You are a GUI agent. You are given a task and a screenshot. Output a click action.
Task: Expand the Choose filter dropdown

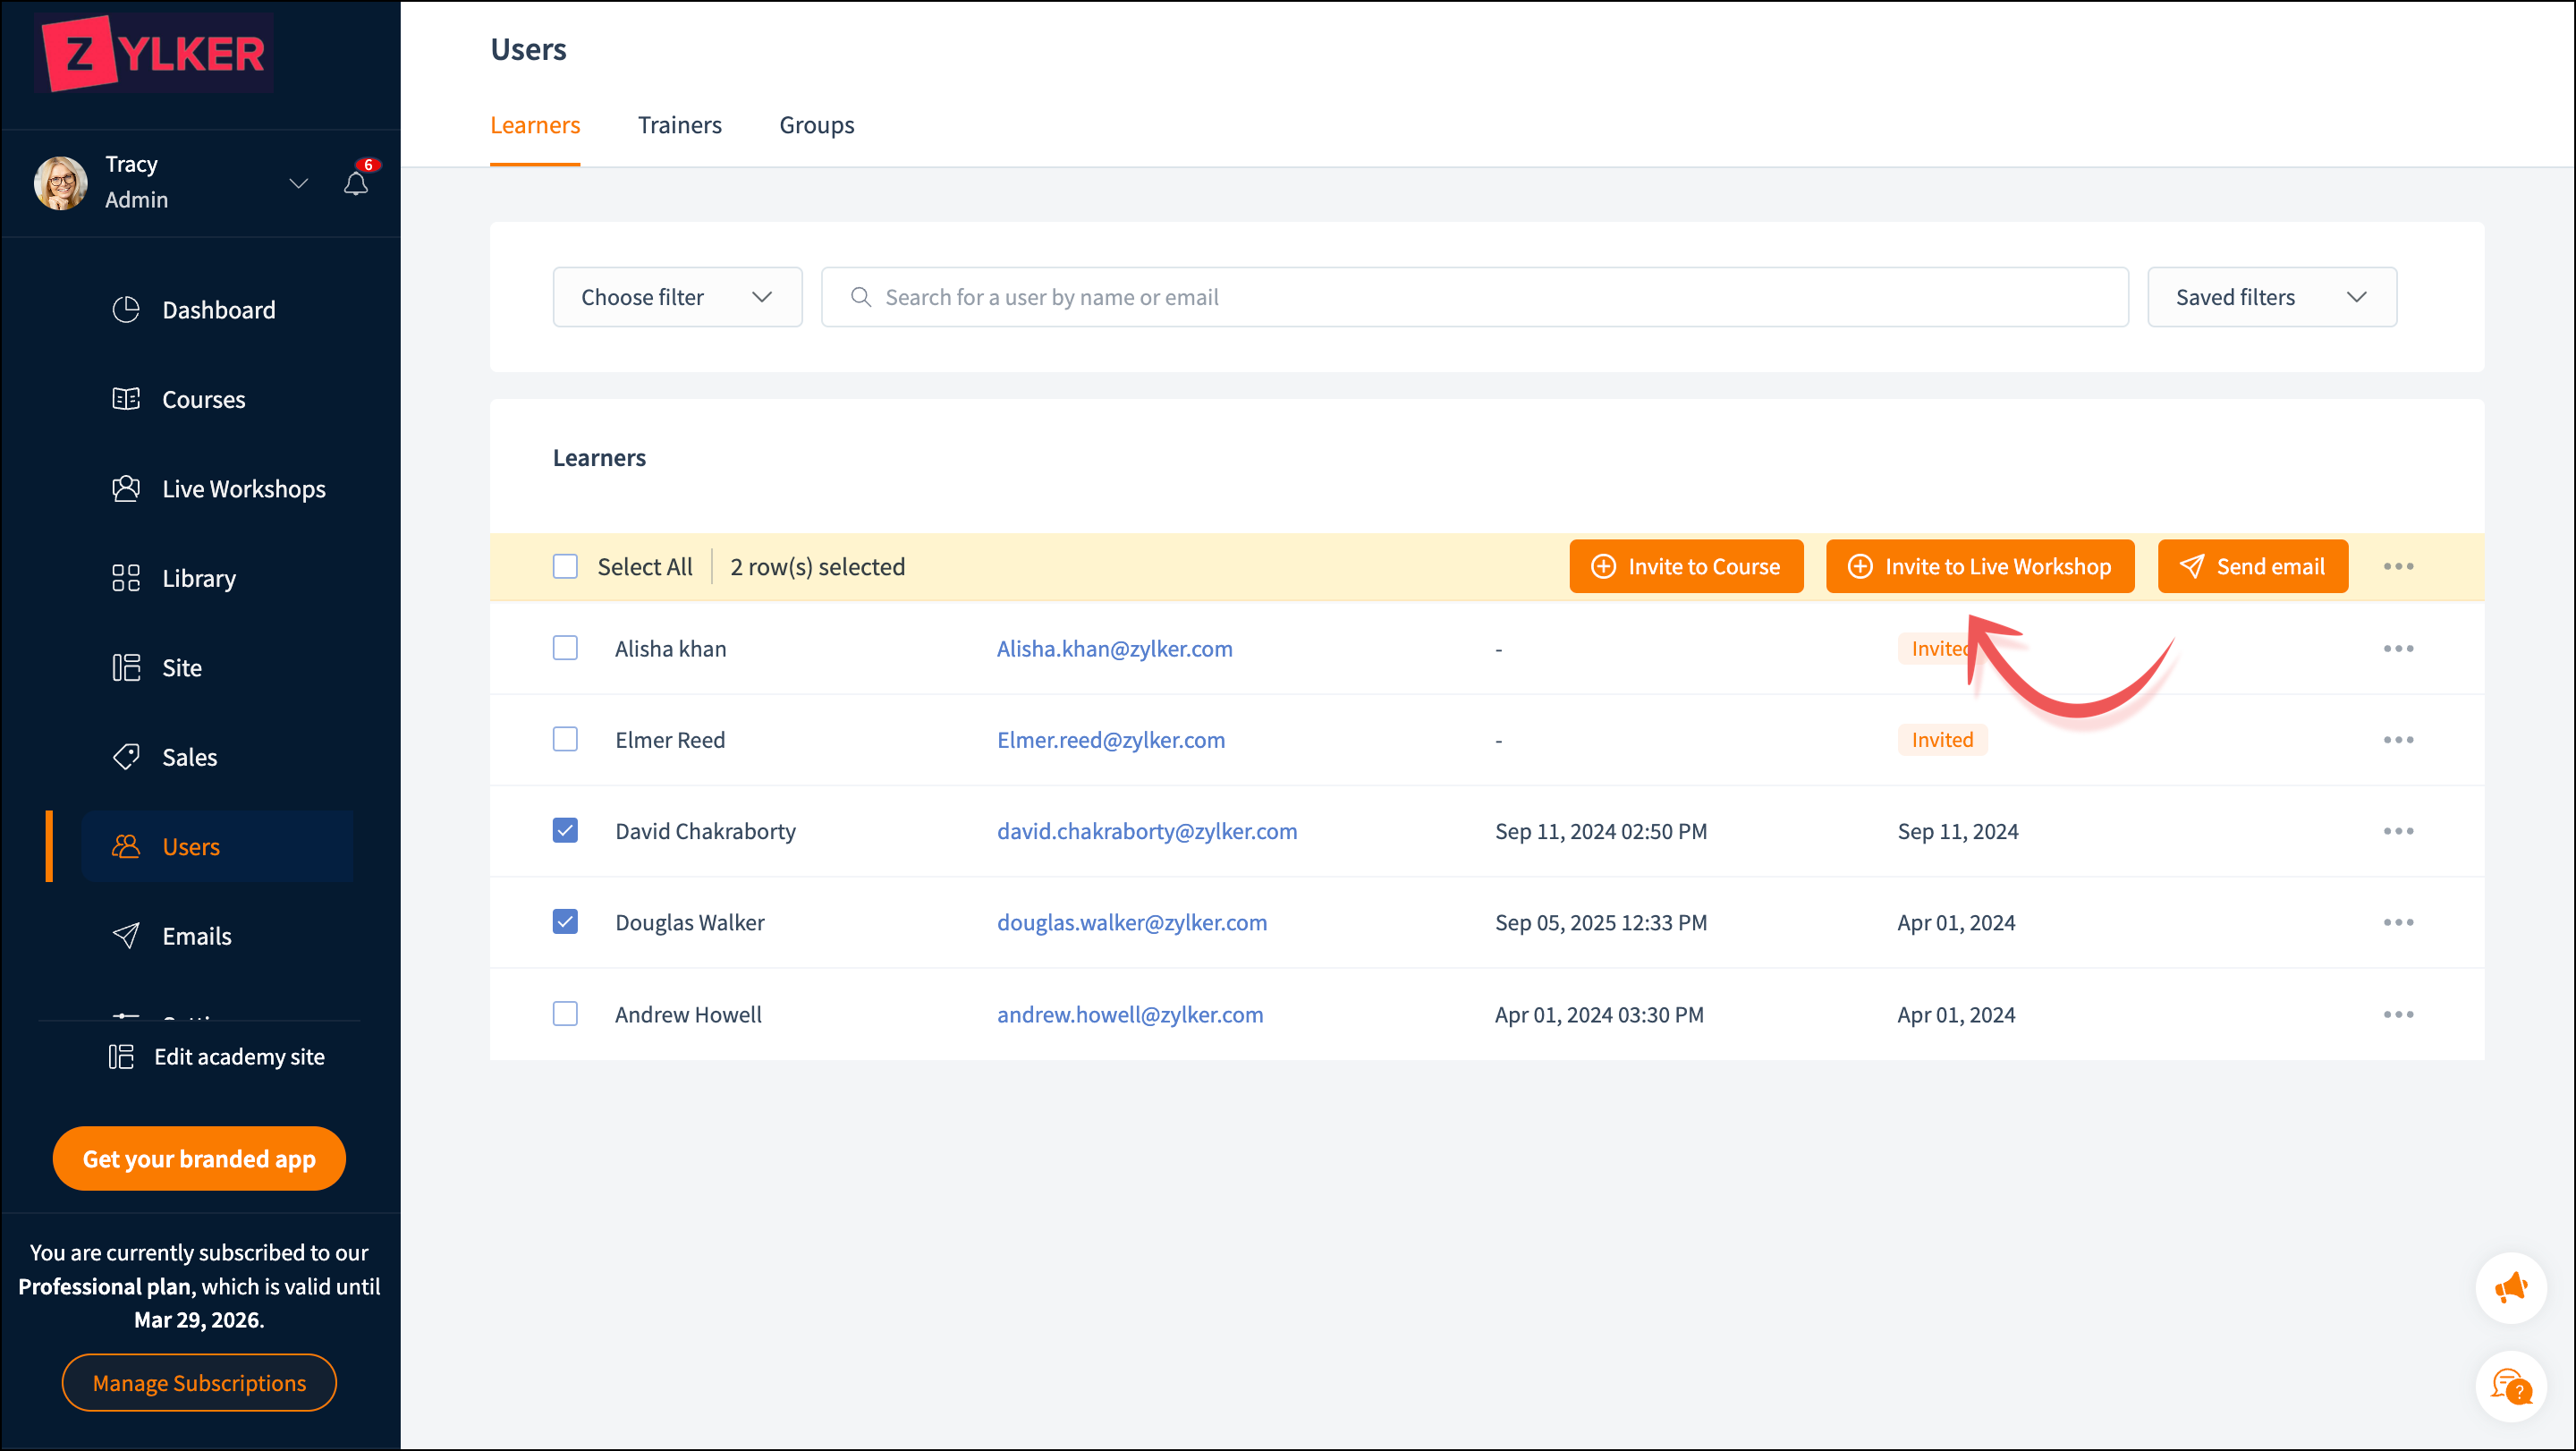click(x=677, y=297)
